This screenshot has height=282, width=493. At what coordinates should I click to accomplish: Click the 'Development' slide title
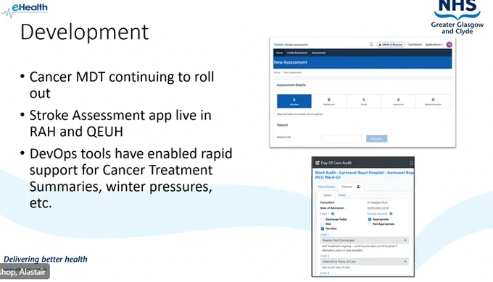(x=84, y=32)
